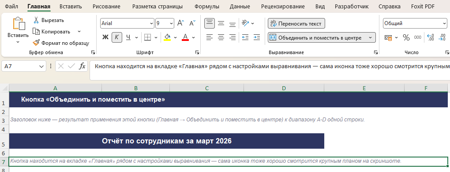Image resolution: width=450 pixels, height=172 pixels.
Task: Switch to Разметка страницы tab
Action: click(157, 6)
